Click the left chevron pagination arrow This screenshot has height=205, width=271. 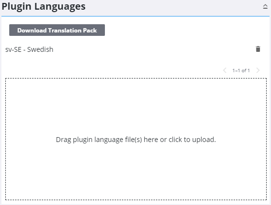click(x=225, y=70)
